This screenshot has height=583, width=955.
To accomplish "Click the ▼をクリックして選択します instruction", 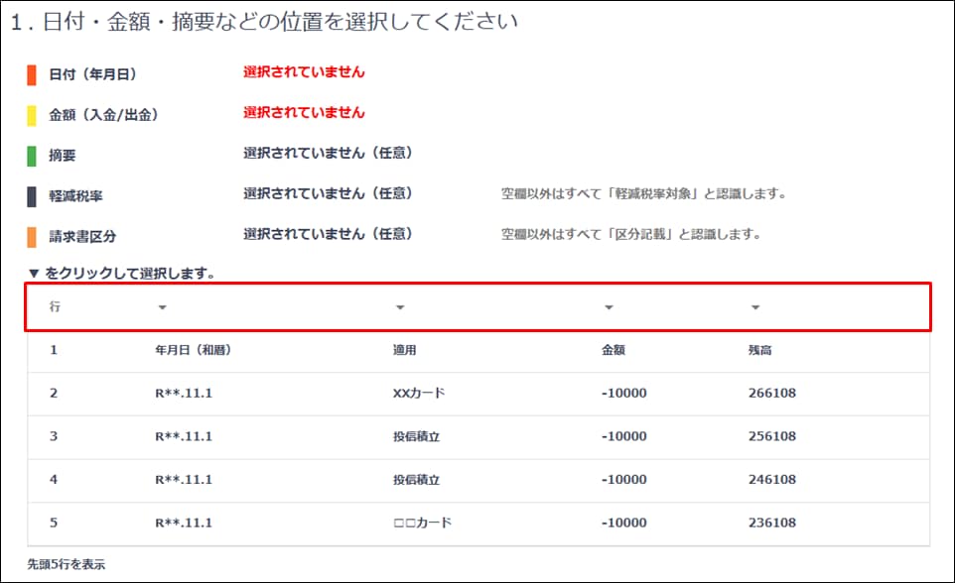I will [122, 274].
